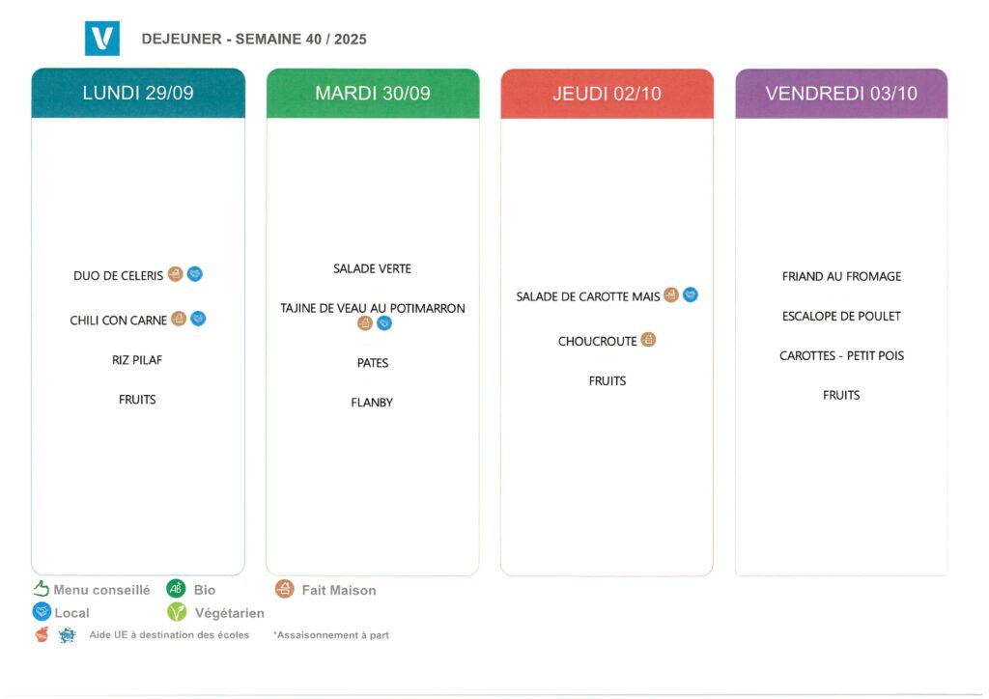
Task: Click the blue V logo icon
Action: click(x=101, y=39)
